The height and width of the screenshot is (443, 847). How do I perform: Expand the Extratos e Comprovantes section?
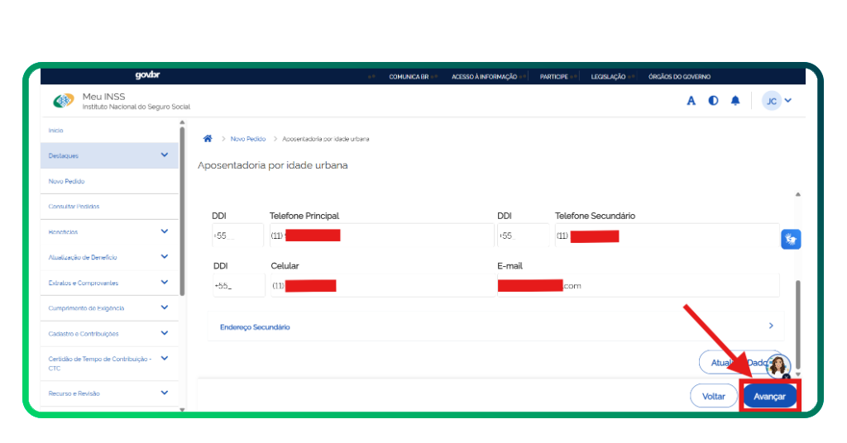[x=164, y=283]
